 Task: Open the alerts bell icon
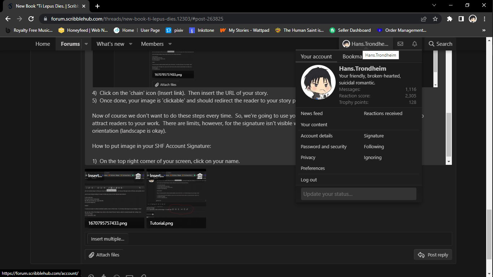click(x=415, y=44)
